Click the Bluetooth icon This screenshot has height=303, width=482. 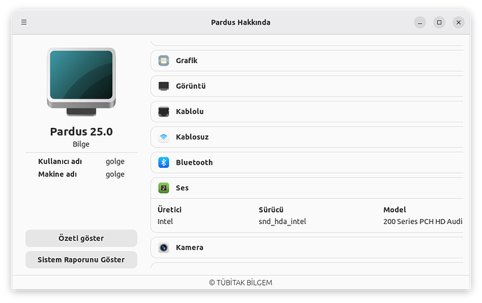coord(163,162)
